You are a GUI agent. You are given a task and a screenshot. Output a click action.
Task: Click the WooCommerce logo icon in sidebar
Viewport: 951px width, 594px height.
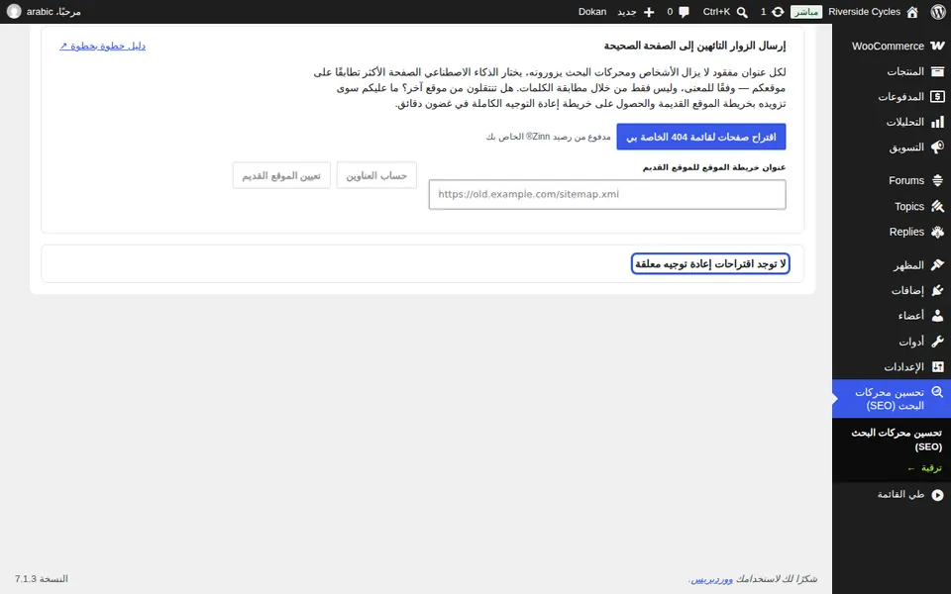pos(937,47)
